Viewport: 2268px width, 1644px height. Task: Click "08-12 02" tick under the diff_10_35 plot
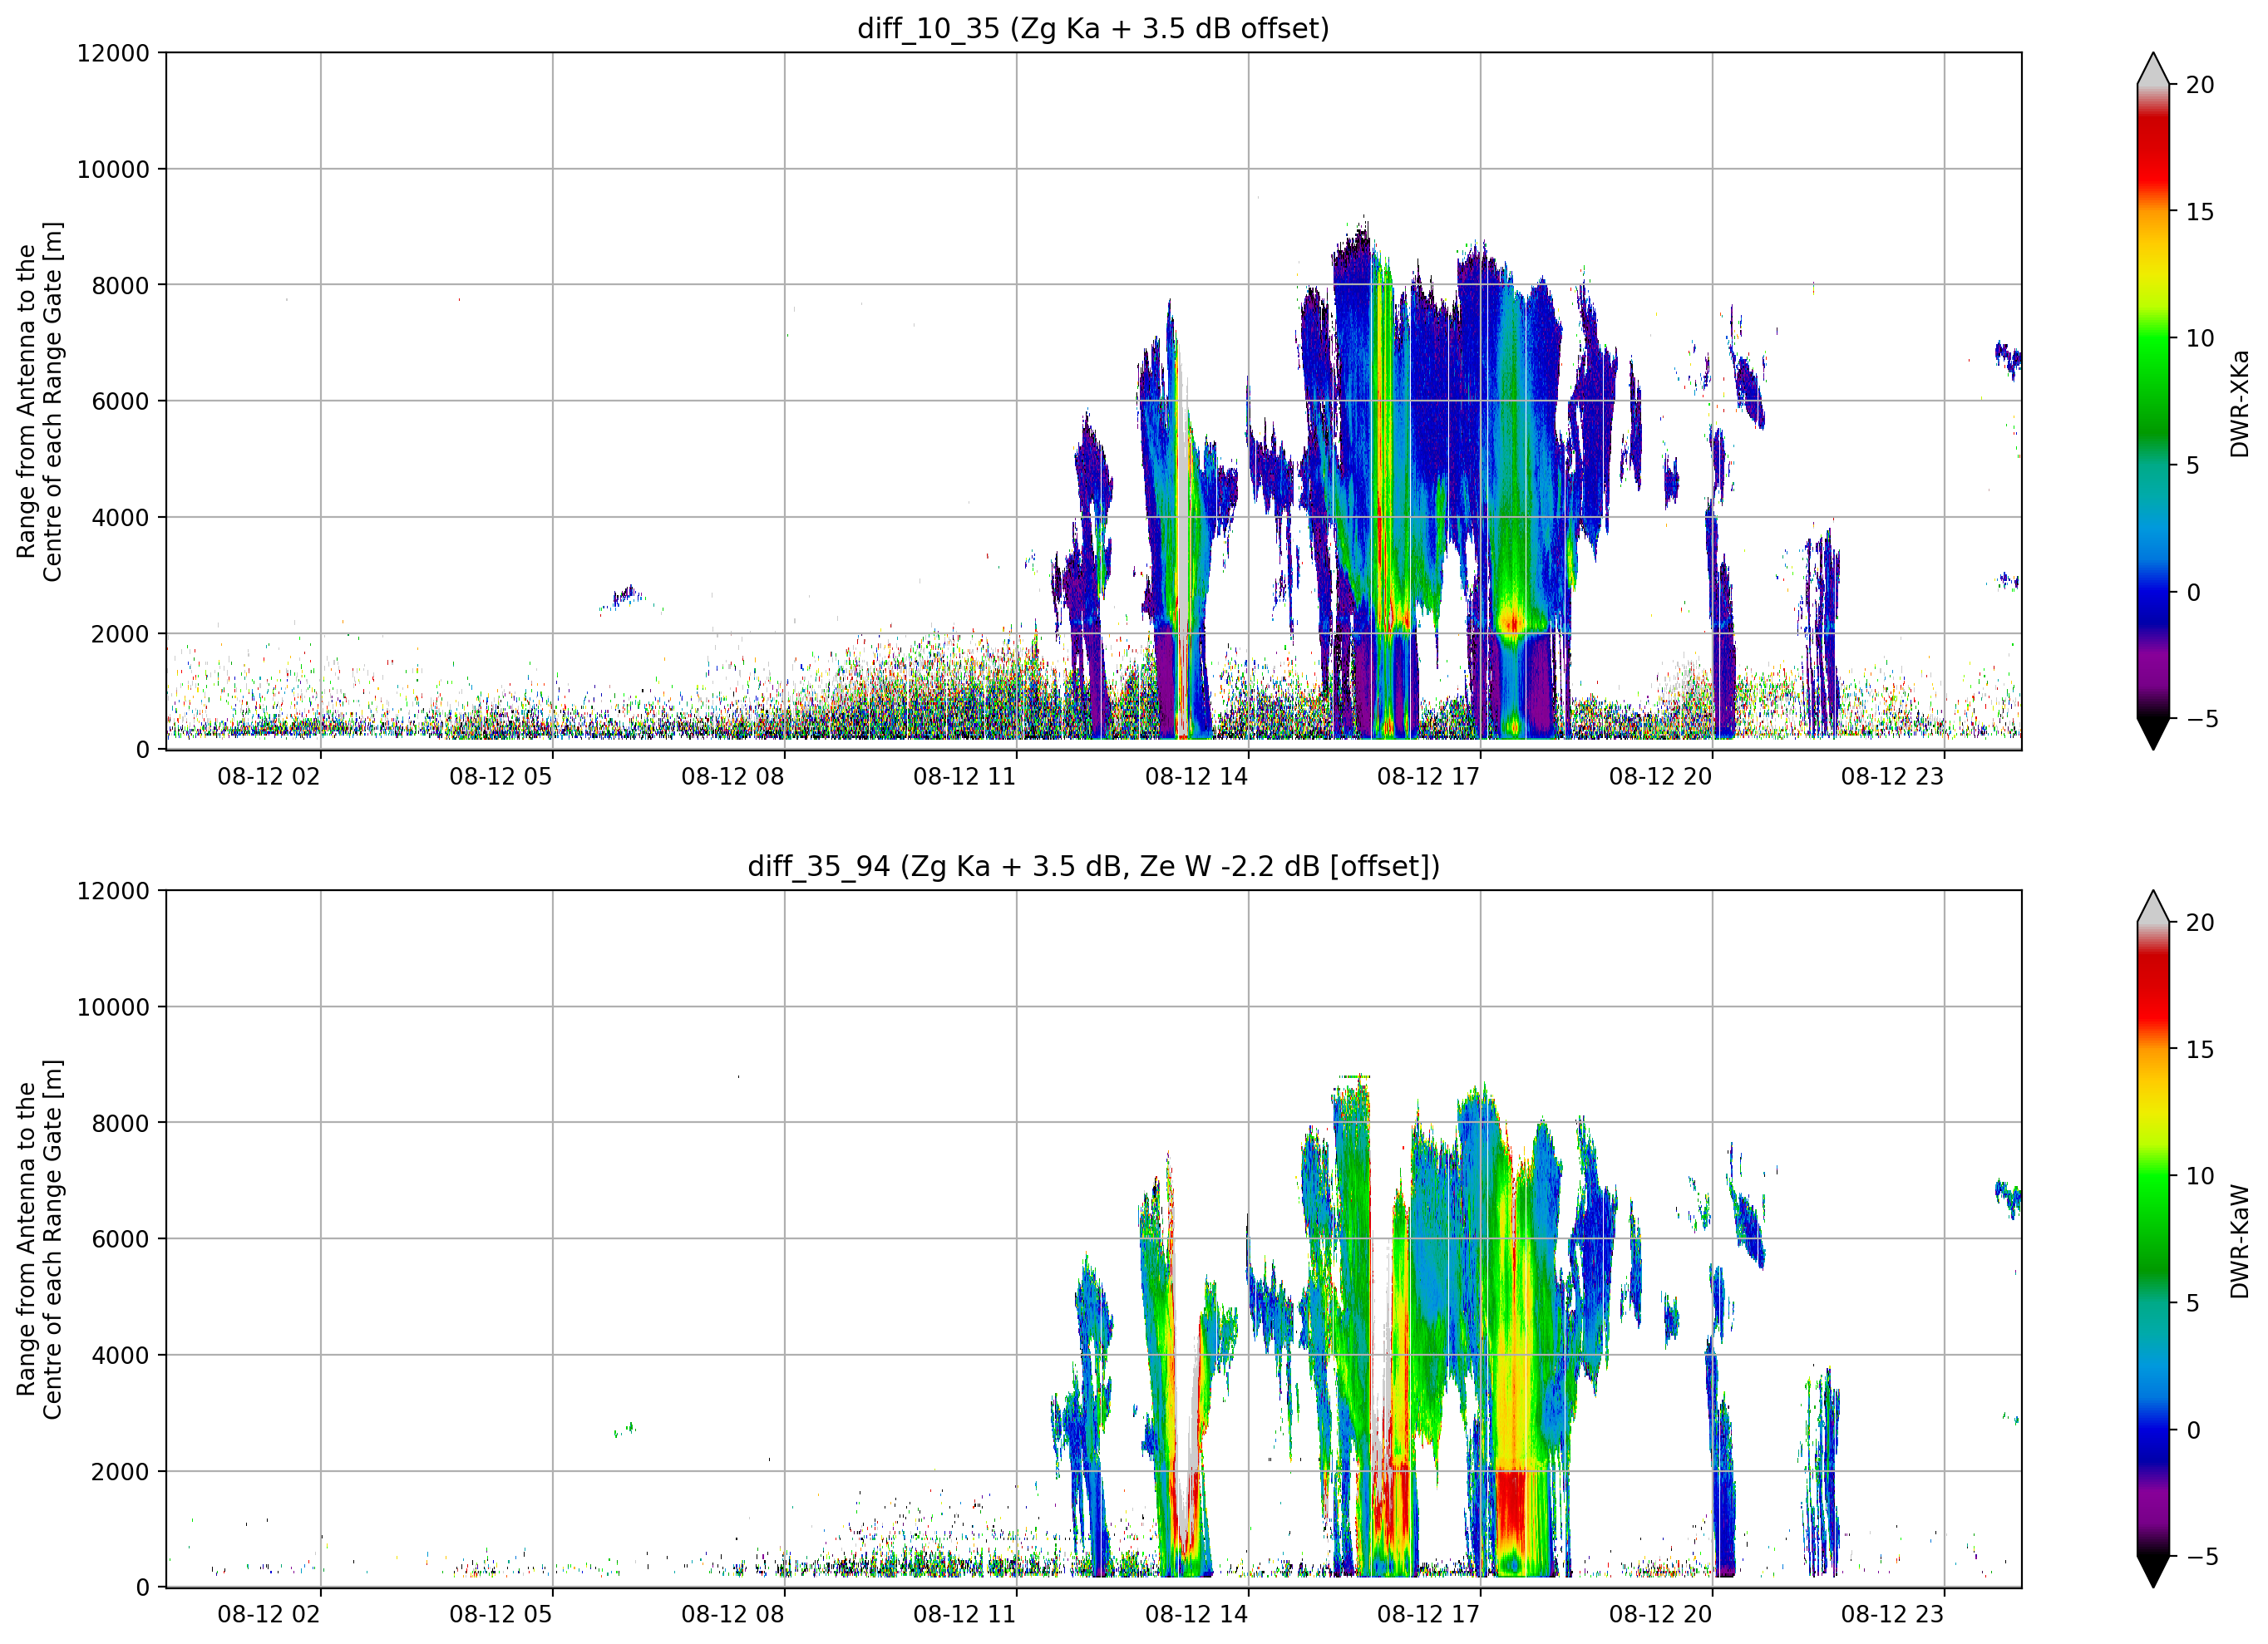click(x=269, y=777)
